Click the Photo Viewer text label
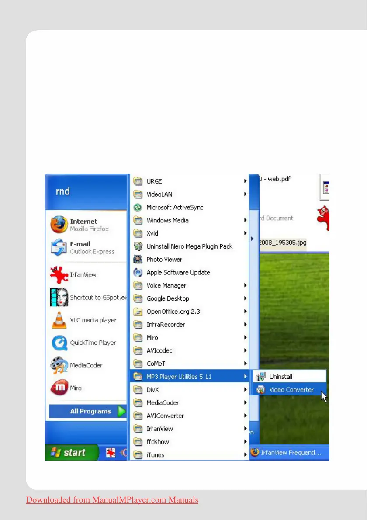 coord(164,259)
